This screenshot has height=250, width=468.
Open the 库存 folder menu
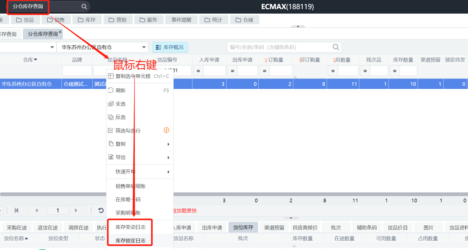(87, 20)
